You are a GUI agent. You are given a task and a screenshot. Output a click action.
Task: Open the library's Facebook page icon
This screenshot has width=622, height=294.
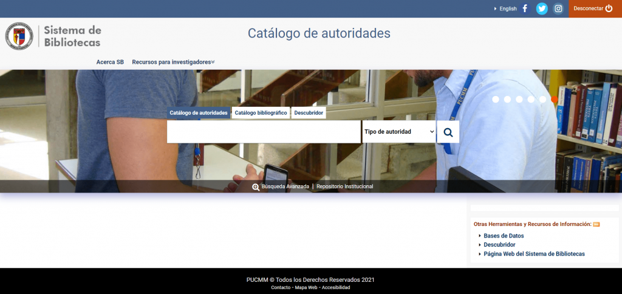(525, 9)
